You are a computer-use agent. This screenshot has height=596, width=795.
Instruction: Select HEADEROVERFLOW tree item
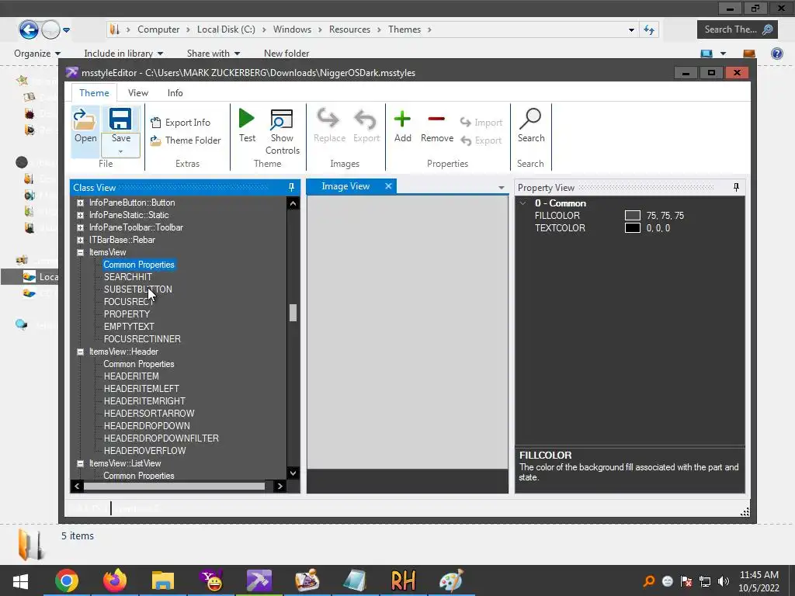[144, 451]
